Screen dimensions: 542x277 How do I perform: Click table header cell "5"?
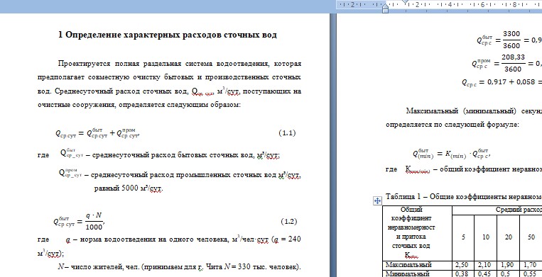463,237
